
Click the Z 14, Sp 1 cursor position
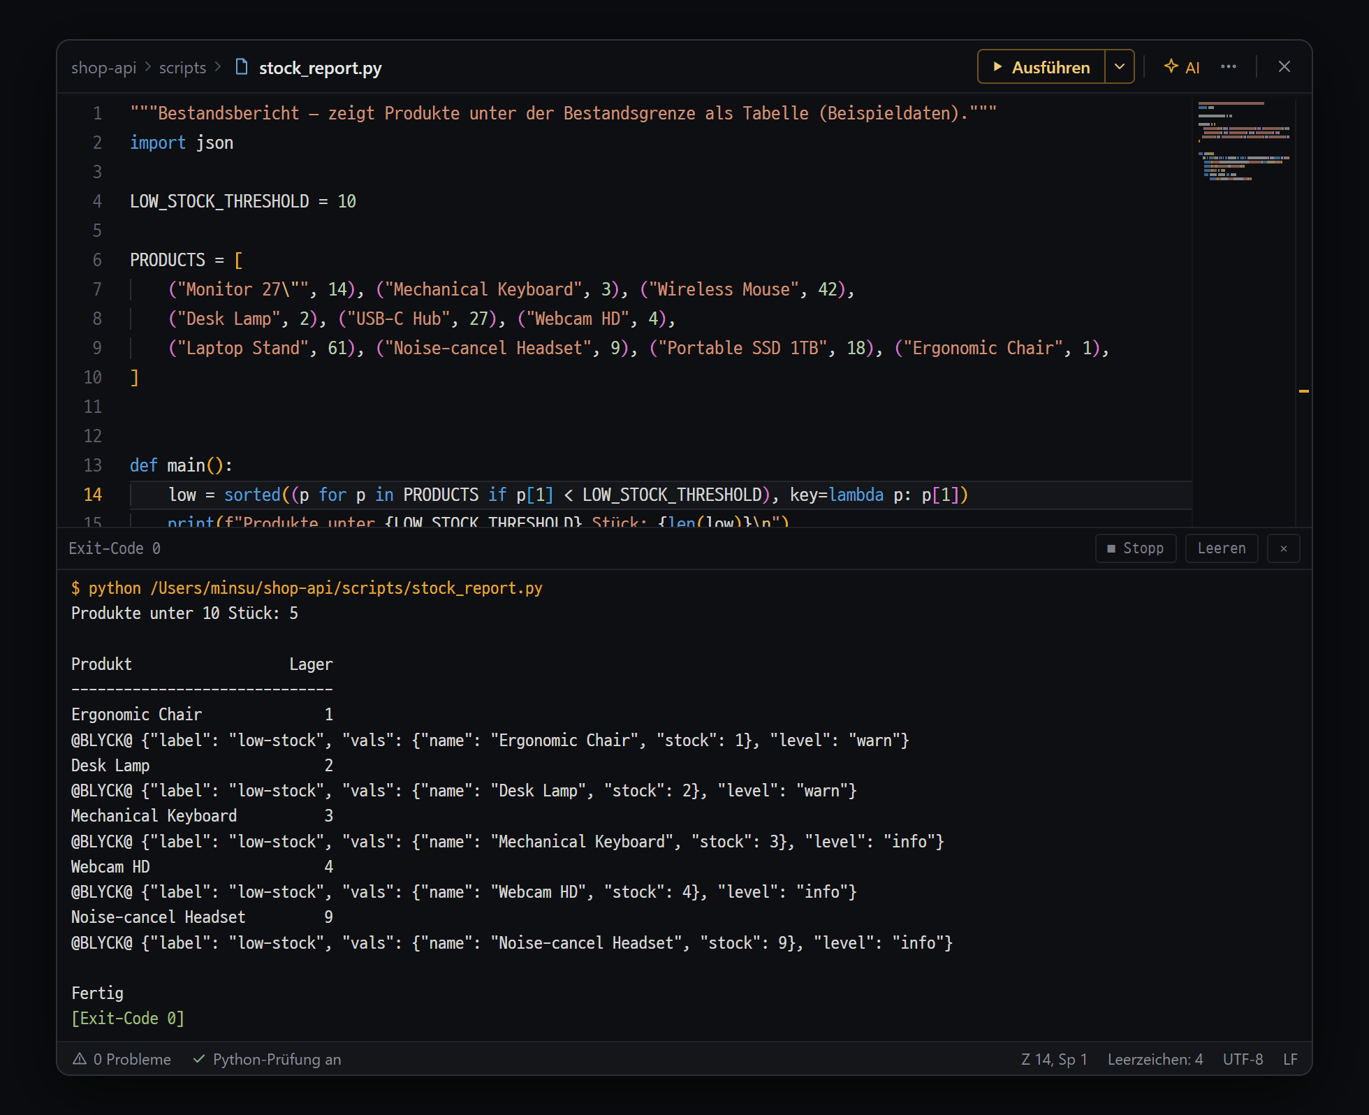click(1054, 1059)
